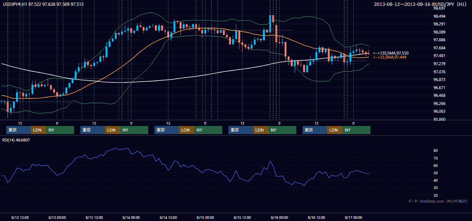Click the last LDN session block (8/16)
This screenshot has height=221, width=472.
[x=335, y=130]
